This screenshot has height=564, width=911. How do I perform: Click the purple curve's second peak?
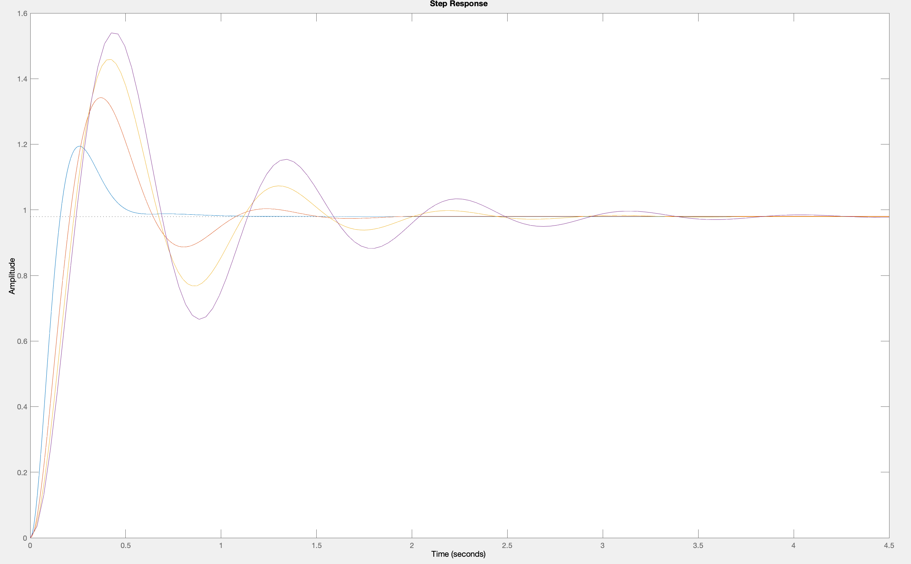(286, 160)
